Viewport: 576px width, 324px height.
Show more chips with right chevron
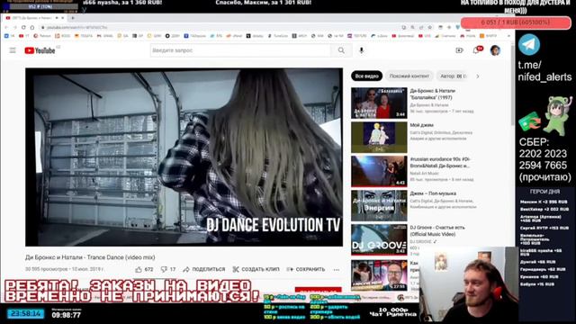(478, 76)
